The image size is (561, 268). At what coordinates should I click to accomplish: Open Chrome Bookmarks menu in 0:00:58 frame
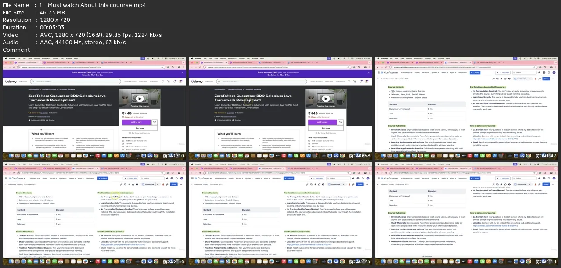click(x=232, y=58)
